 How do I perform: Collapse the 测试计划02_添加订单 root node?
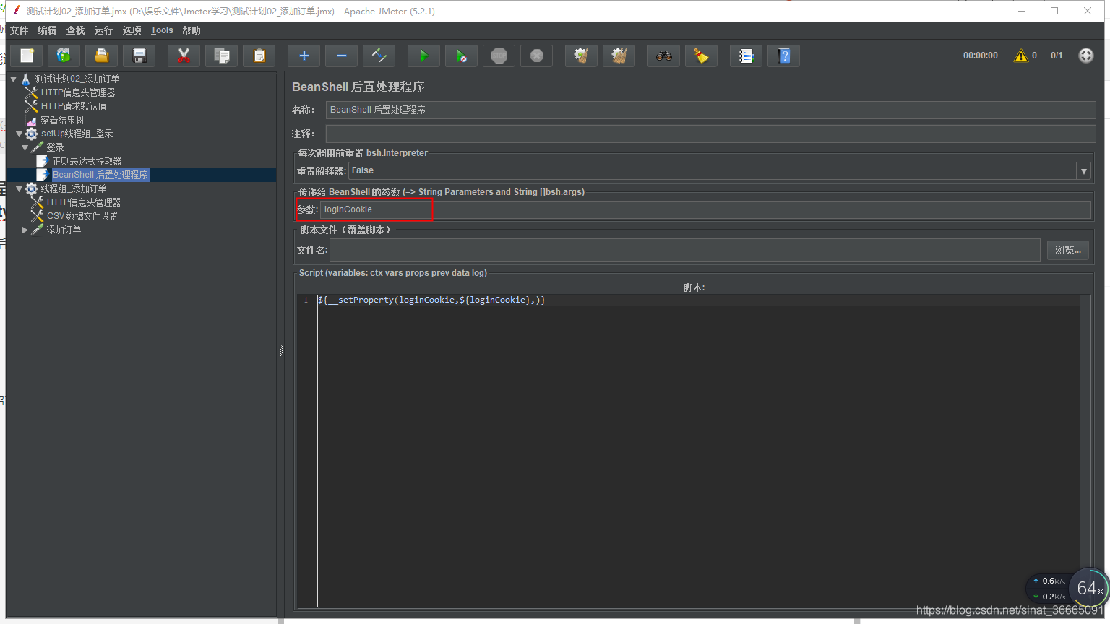13,79
